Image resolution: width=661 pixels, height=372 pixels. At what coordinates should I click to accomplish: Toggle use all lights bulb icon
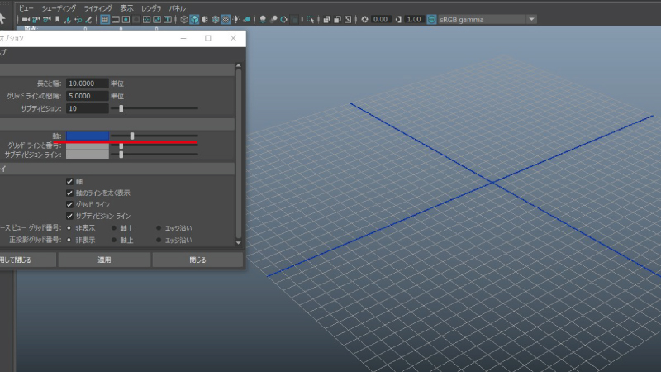click(236, 19)
